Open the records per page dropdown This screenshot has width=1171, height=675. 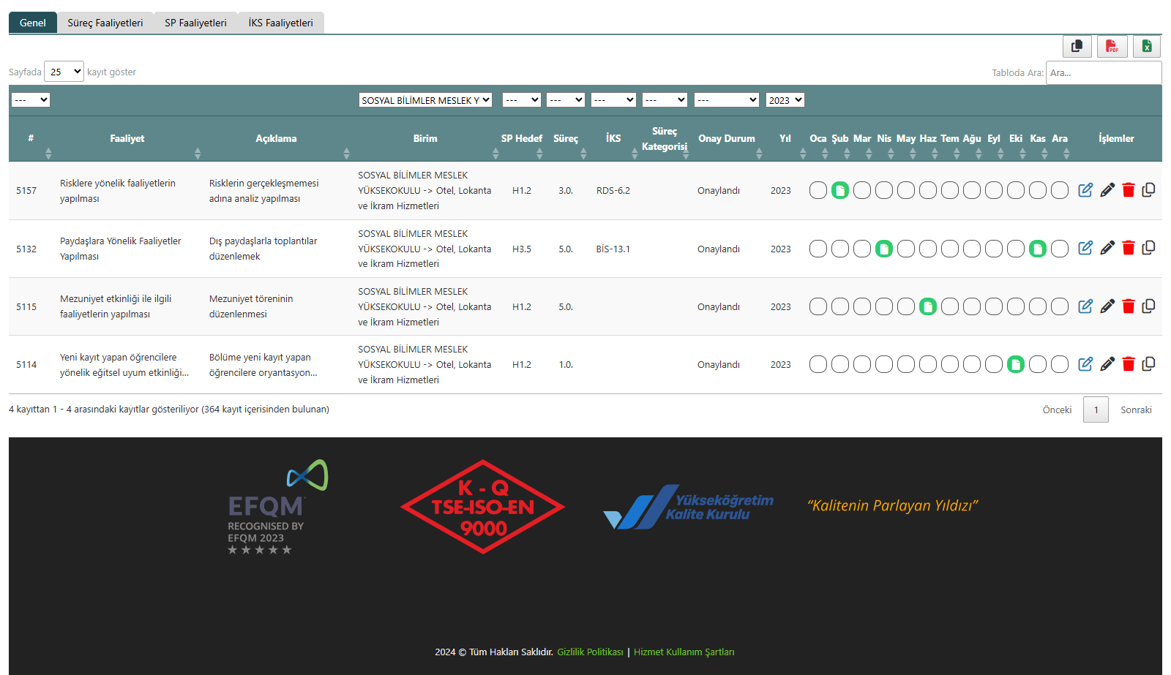(64, 72)
